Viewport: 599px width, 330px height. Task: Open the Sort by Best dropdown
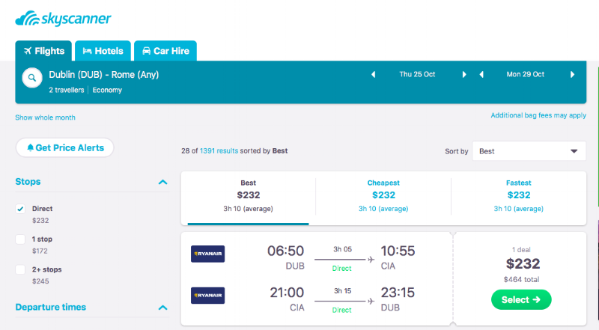click(529, 151)
